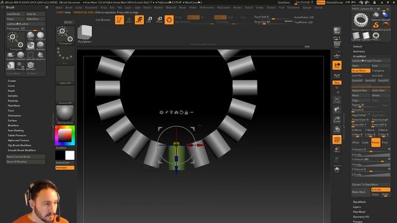Pick a color in the color picker square
397x223 pixels.
point(65,136)
